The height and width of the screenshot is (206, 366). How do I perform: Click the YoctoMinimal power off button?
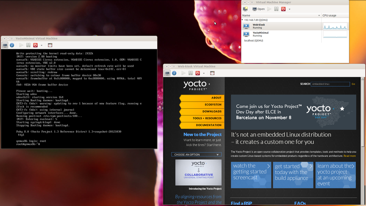[x=35, y=45]
